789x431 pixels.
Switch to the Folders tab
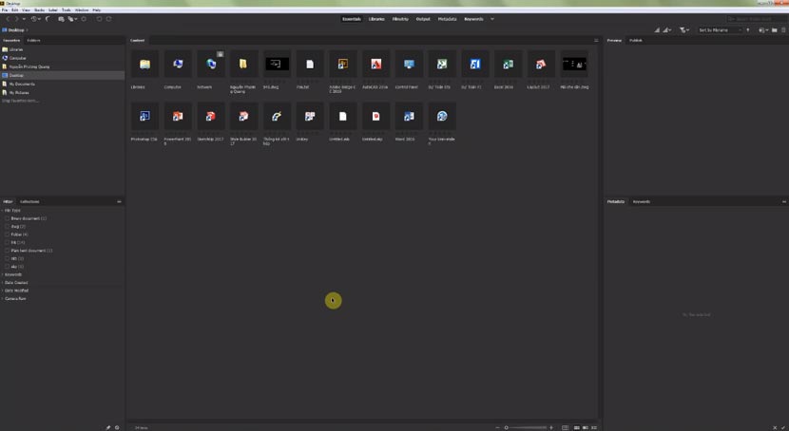(33, 40)
